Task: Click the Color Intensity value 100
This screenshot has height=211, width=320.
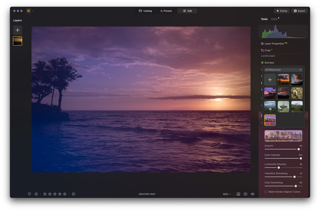Action: pos(300,155)
